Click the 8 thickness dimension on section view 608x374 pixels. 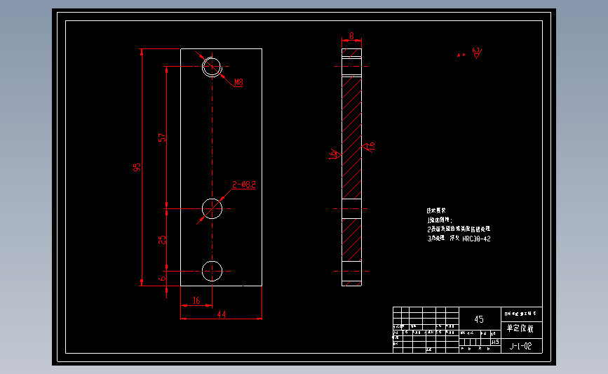[x=352, y=36]
